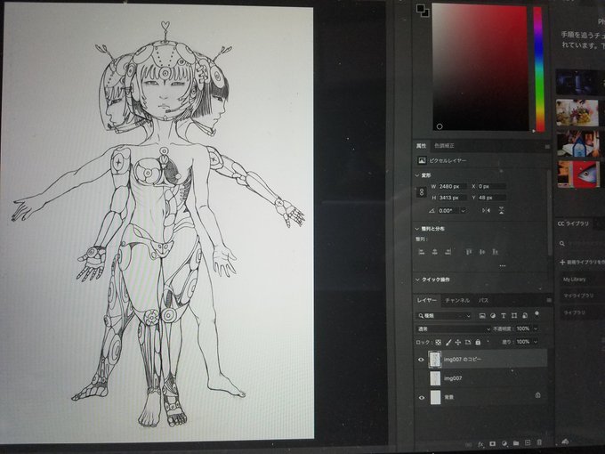Select the img007 のコピー layer name

click(463, 360)
